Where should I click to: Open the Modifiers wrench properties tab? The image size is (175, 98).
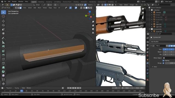[x=148, y=63]
